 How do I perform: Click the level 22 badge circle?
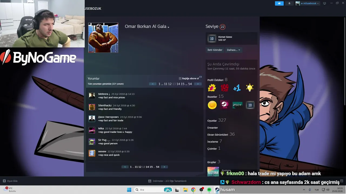click(222, 27)
